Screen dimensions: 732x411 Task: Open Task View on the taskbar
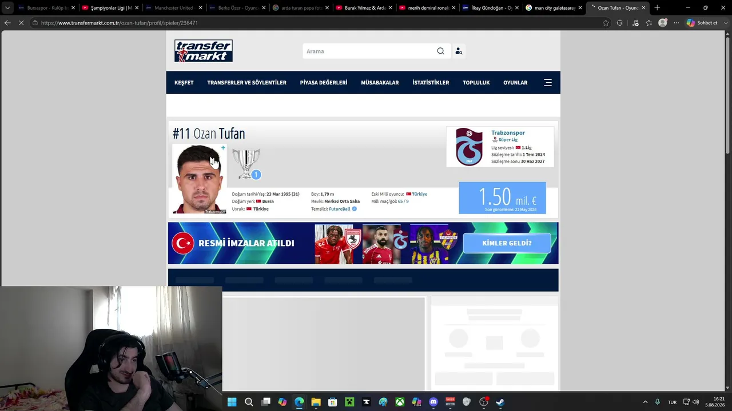[x=266, y=402]
